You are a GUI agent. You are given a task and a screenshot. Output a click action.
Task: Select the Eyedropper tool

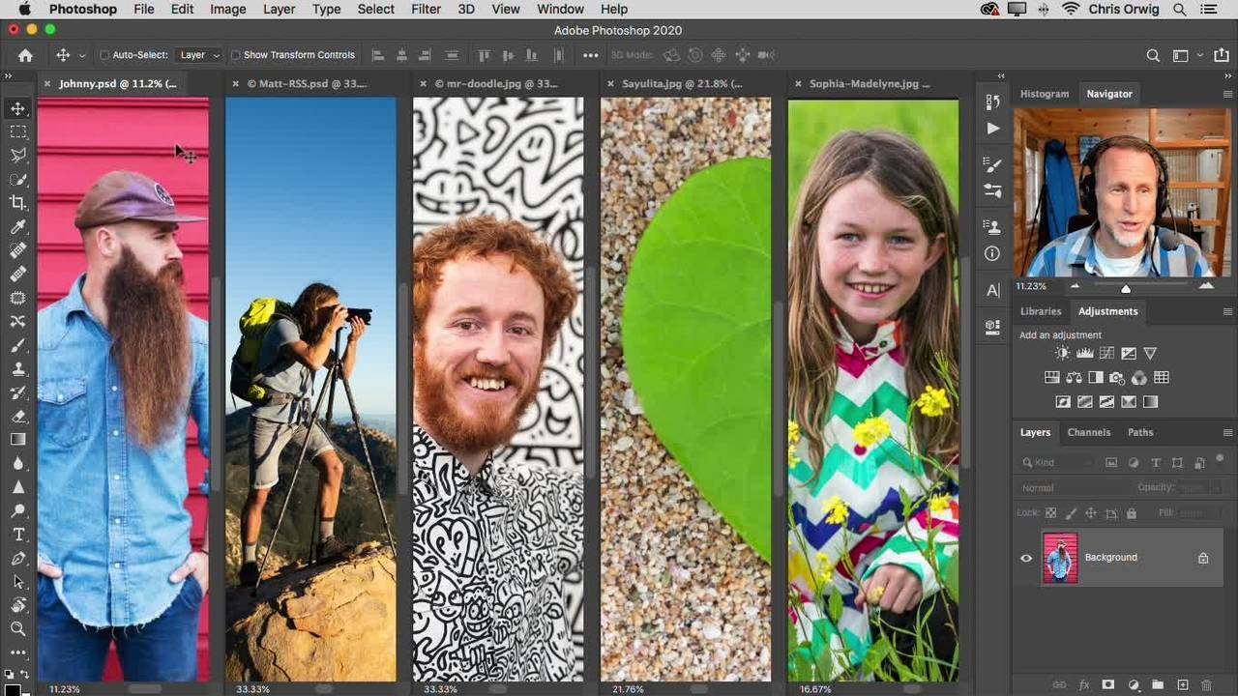coord(18,227)
